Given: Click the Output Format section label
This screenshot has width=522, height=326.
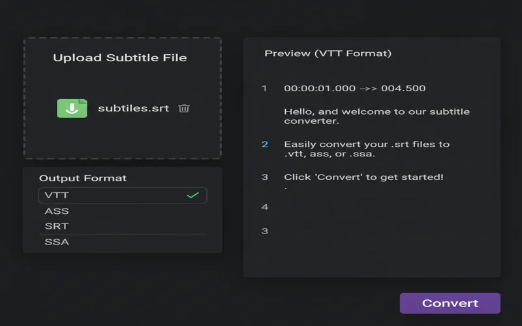Looking at the screenshot, I should [x=83, y=178].
